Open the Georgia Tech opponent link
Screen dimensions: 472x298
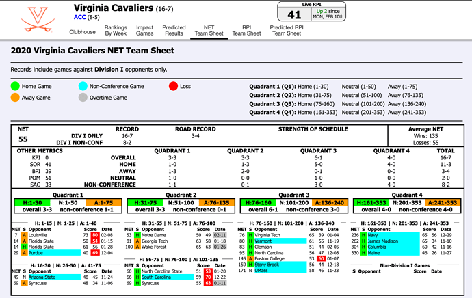[x=155, y=241]
